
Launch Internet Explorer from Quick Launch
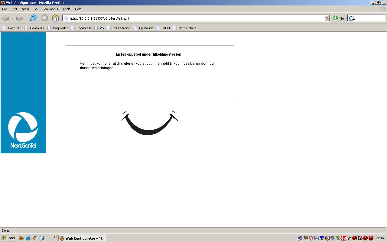(x=28, y=238)
